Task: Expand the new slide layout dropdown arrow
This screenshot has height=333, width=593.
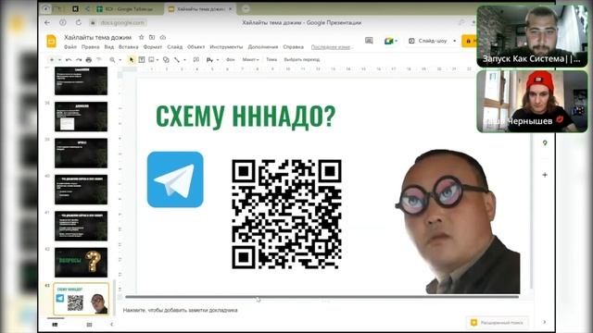Action: pyautogui.click(x=59, y=59)
